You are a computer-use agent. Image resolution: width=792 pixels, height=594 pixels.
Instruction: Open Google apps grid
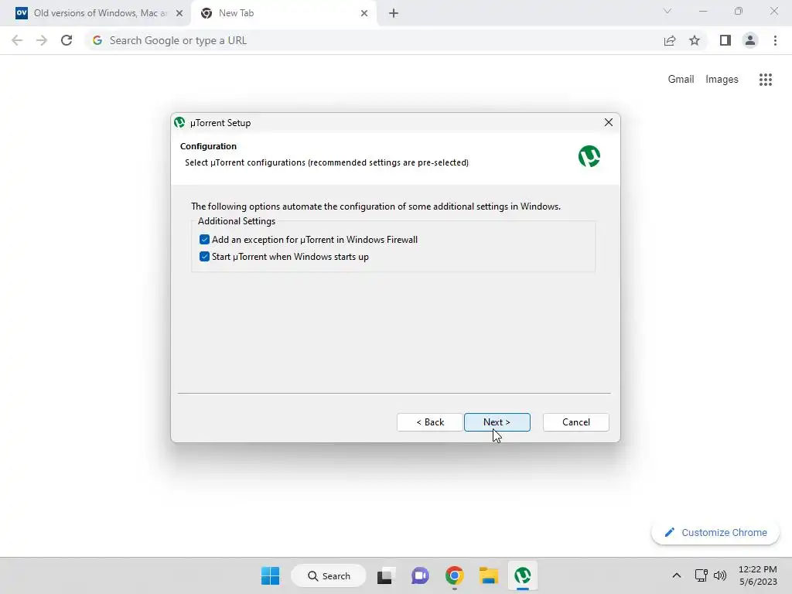point(765,80)
